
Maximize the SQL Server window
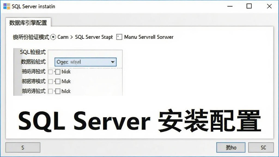coord(249,6)
